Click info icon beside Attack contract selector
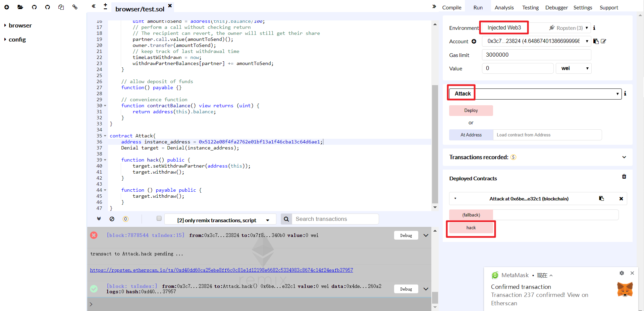 [625, 94]
